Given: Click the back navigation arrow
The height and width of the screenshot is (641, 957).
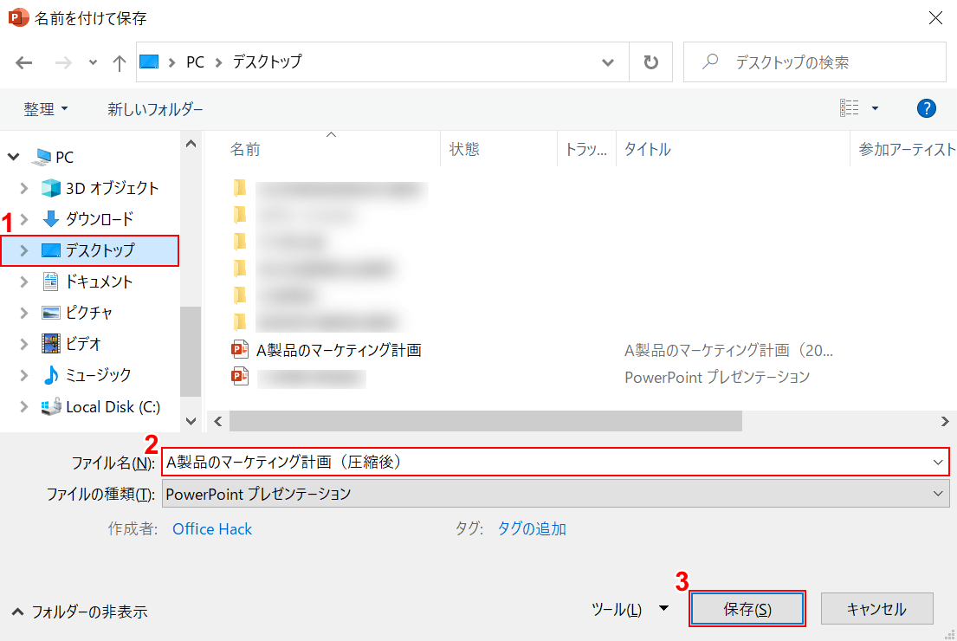Looking at the screenshot, I should click(x=23, y=62).
